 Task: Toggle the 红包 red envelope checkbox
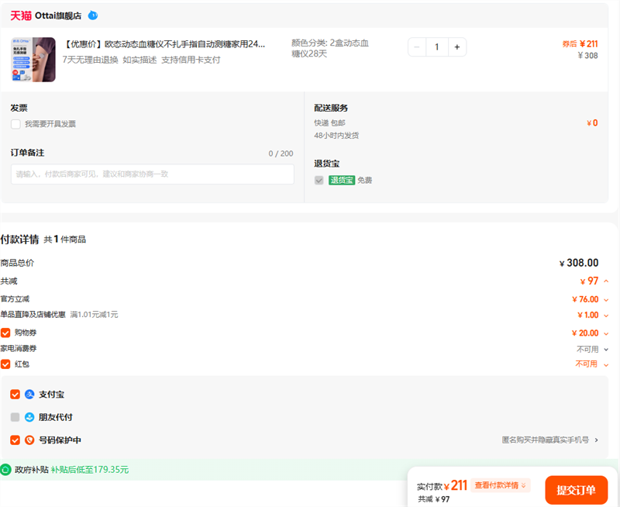(x=5, y=364)
